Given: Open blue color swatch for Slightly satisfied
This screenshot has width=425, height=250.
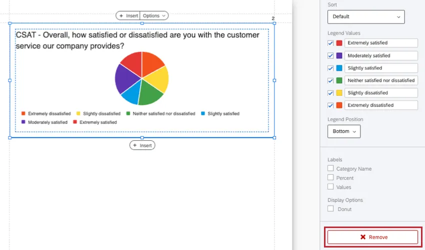Looking at the screenshot, I should (x=339, y=68).
